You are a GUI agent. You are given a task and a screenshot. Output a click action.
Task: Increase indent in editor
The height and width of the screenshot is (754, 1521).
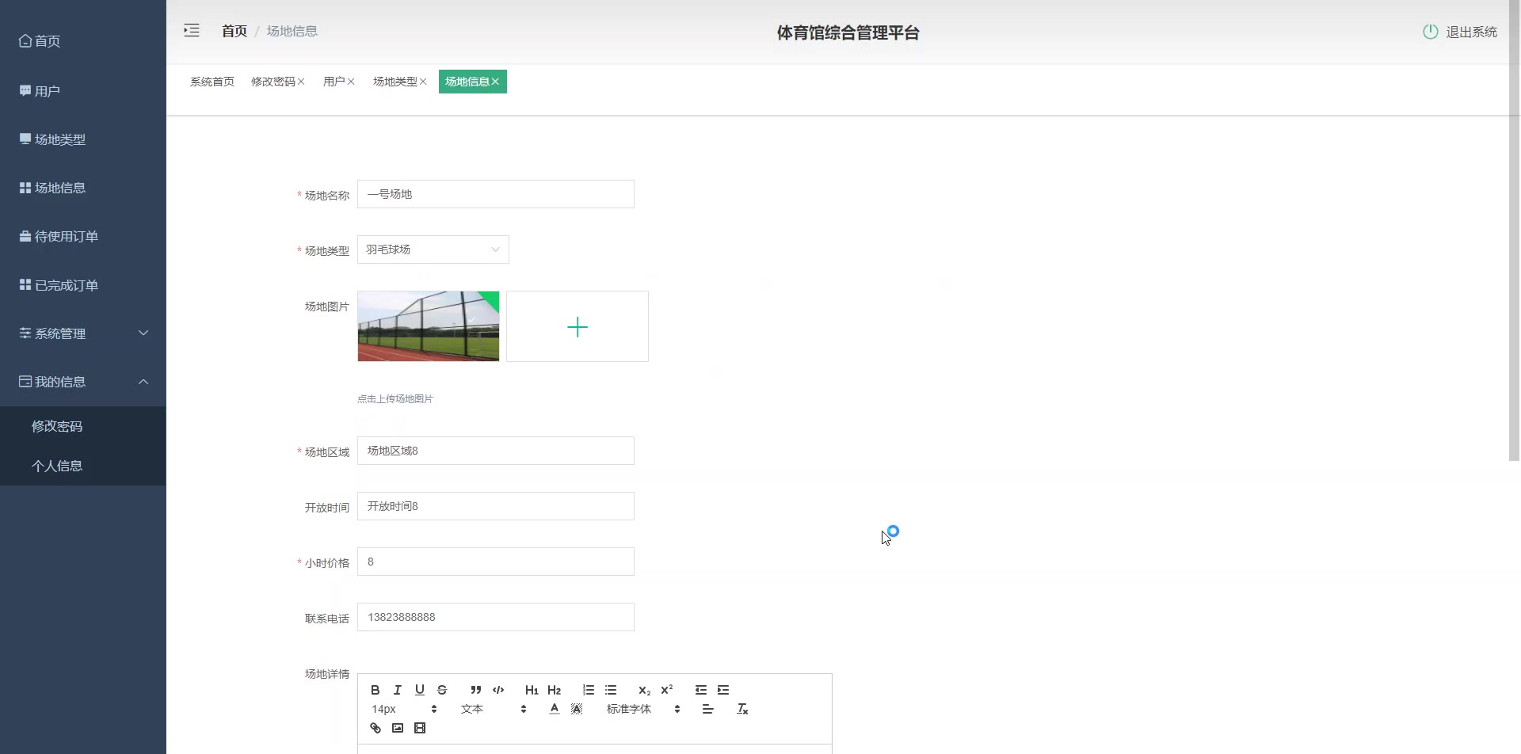[723, 690]
